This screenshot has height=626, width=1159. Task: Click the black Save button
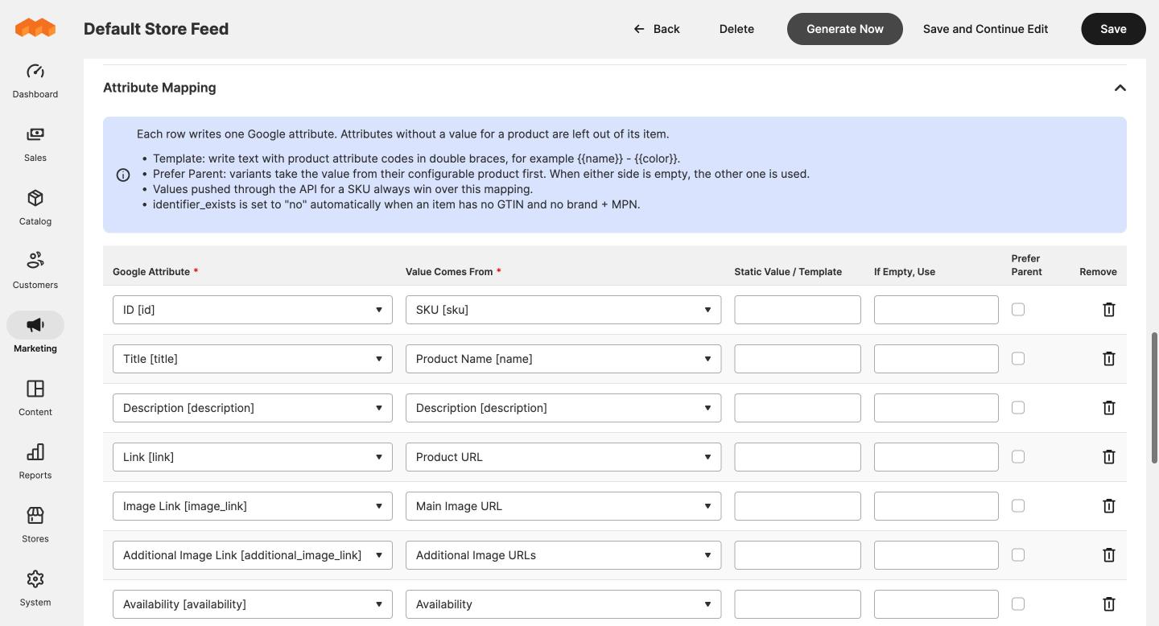click(x=1113, y=29)
